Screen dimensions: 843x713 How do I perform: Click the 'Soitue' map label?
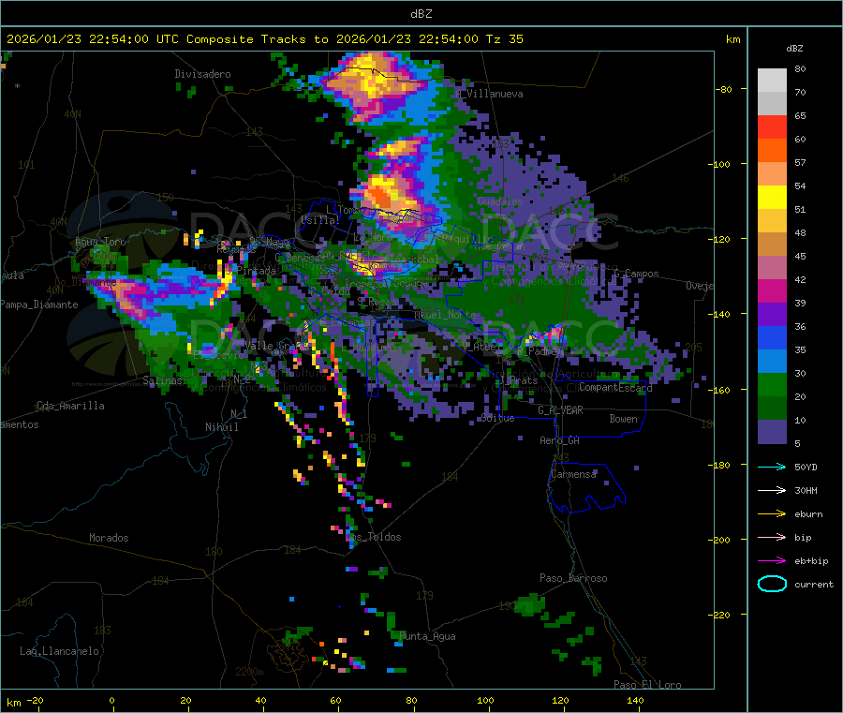coord(498,418)
